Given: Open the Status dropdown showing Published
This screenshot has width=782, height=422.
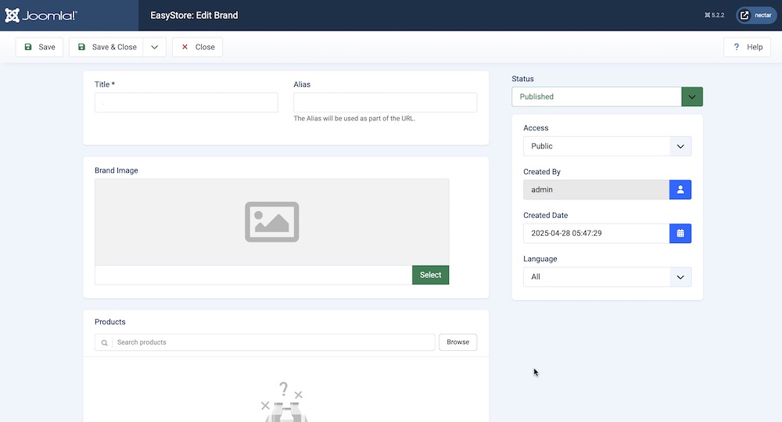Looking at the screenshot, I should (607, 97).
